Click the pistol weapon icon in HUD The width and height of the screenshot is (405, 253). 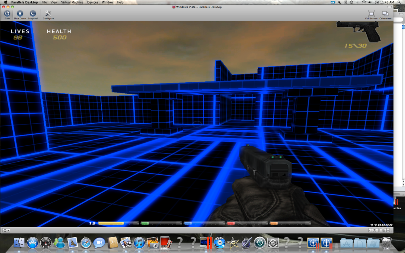click(358, 31)
